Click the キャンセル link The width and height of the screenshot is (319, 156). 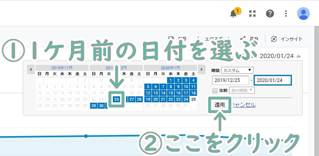[244, 105]
